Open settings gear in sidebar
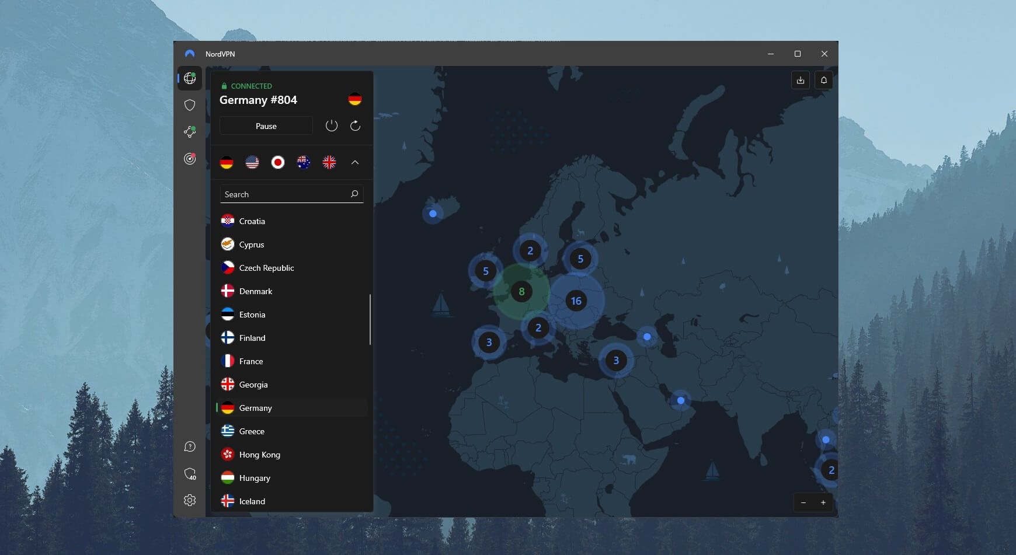The height and width of the screenshot is (555, 1016). (190, 500)
